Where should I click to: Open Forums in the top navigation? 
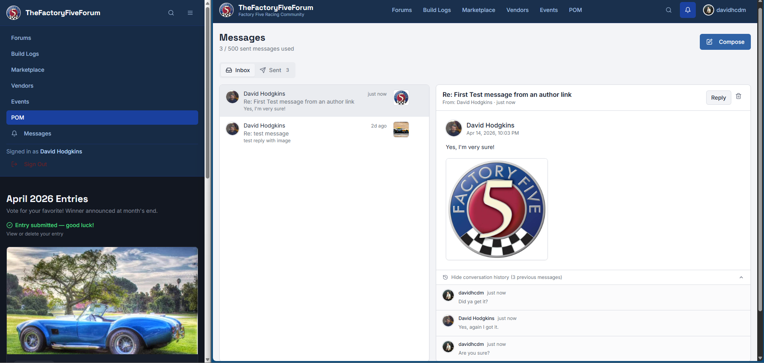402,10
